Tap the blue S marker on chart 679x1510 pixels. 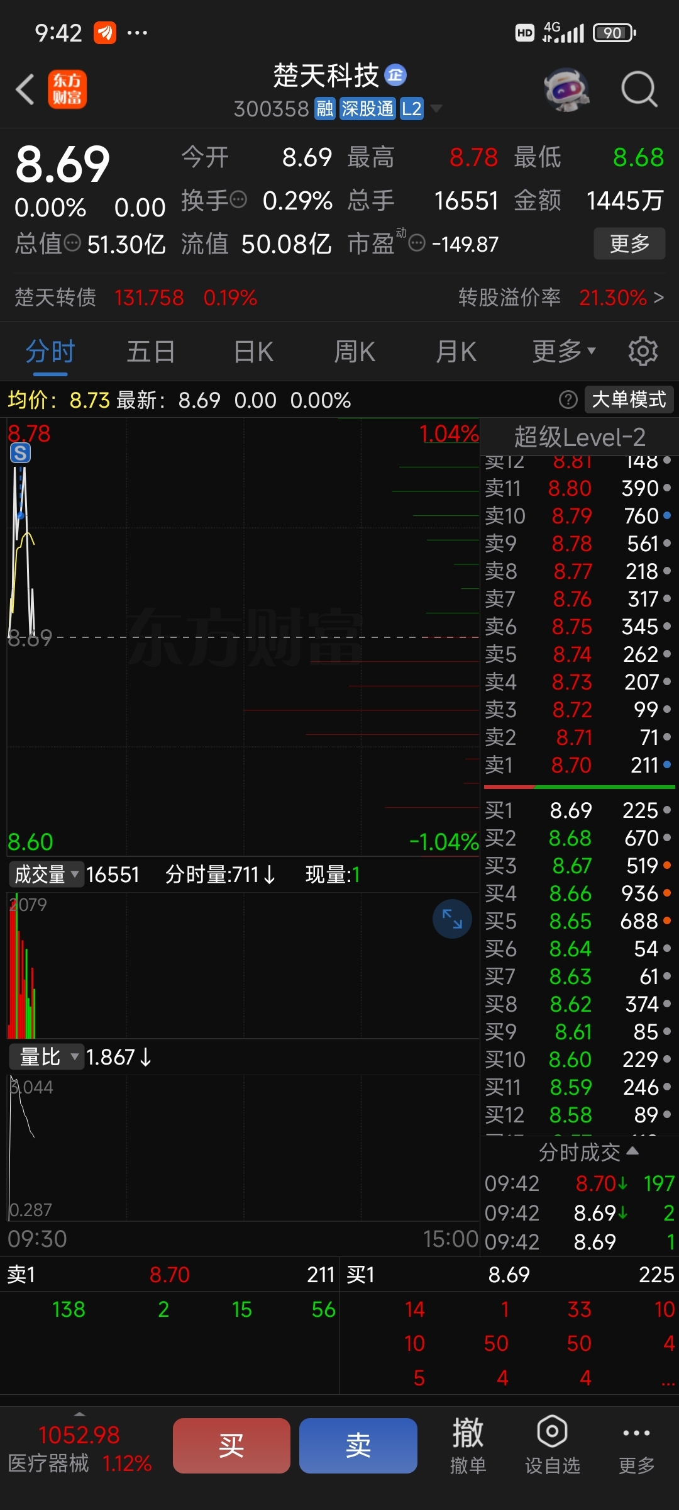(x=20, y=452)
